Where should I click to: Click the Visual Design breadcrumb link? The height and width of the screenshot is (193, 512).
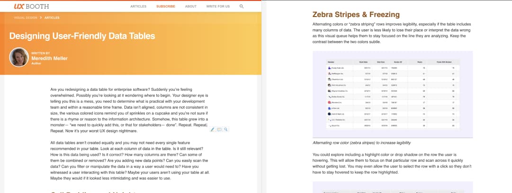(x=26, y=18)
